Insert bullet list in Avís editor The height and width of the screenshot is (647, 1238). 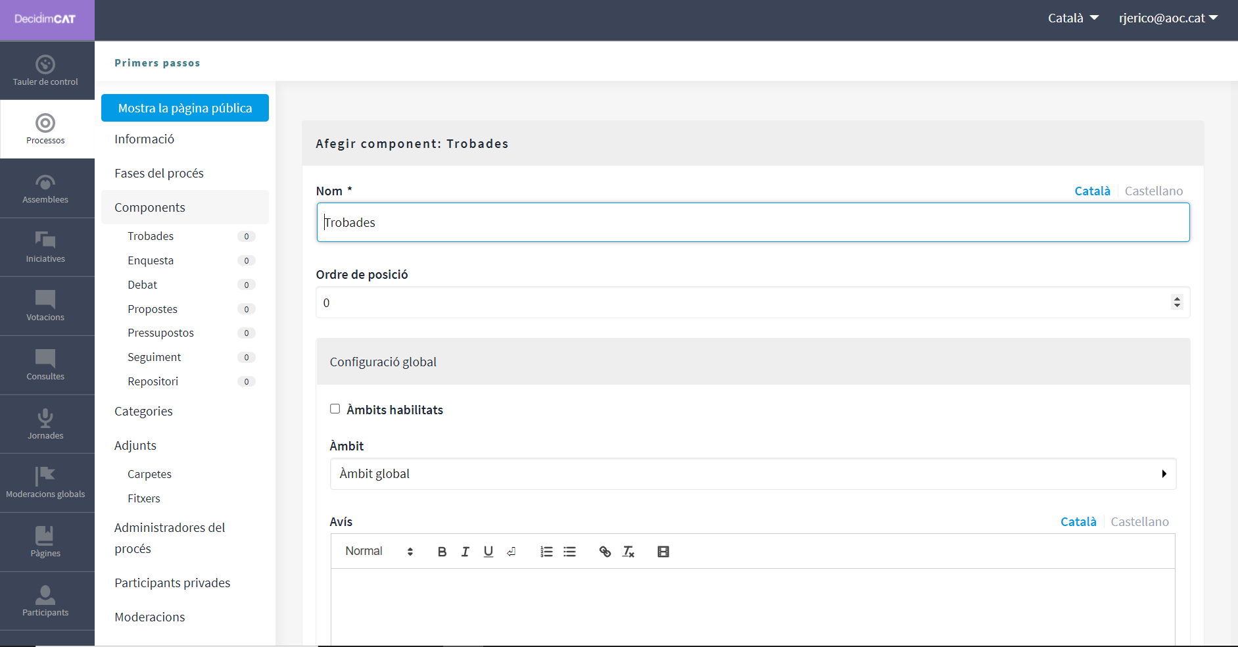pos(569,552)
